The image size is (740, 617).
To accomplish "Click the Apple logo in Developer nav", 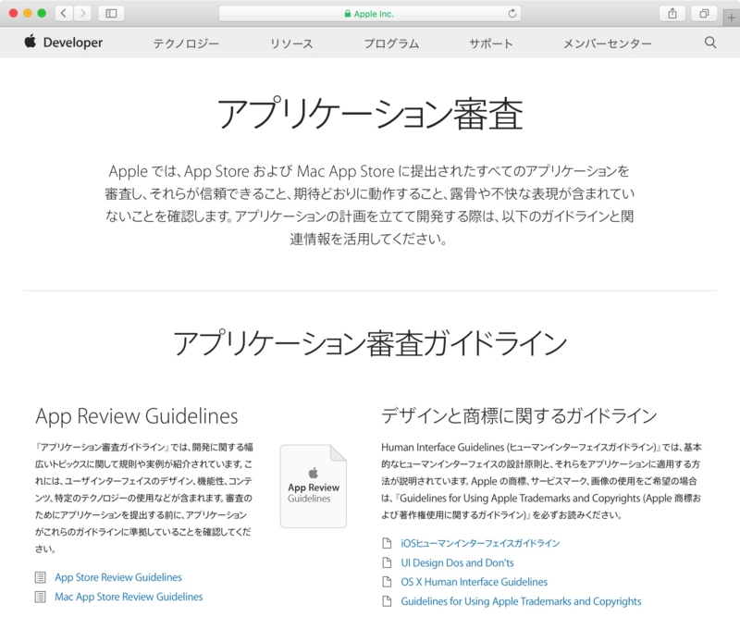I will (31, 41).
